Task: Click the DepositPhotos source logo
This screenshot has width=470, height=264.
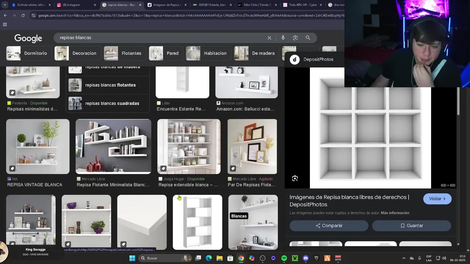Action: point(295,59)
